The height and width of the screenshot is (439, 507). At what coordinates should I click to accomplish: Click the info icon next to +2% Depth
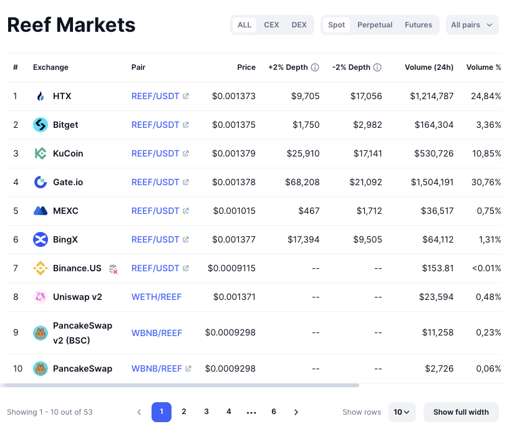(x=315, y=67)
